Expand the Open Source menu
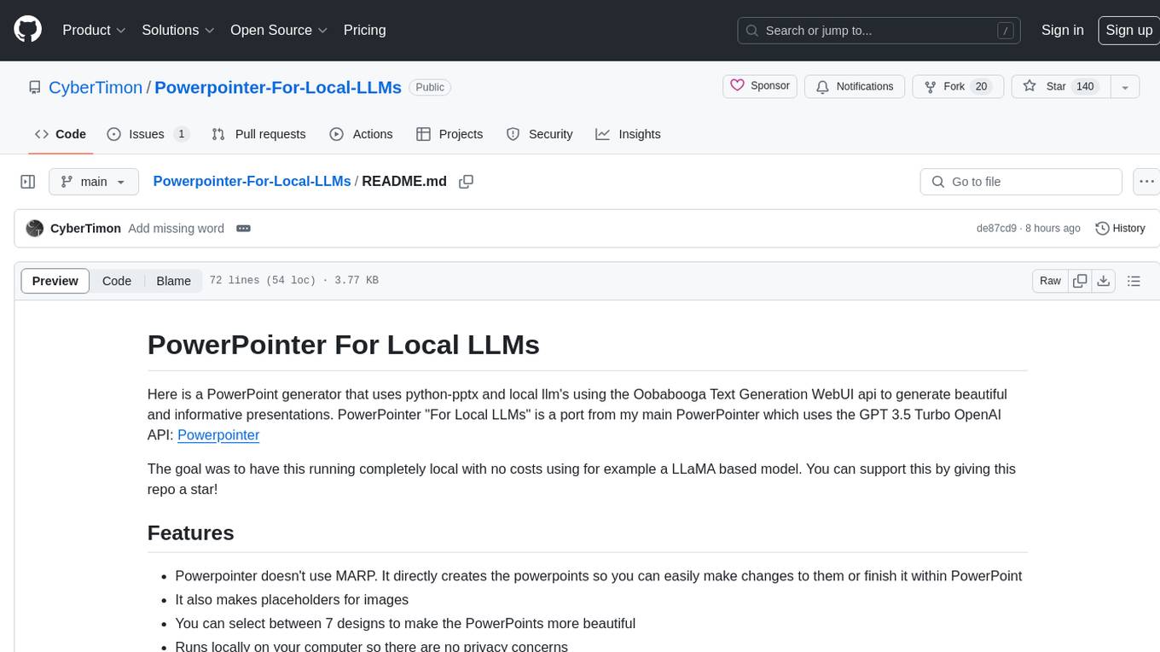 (279, 30)
